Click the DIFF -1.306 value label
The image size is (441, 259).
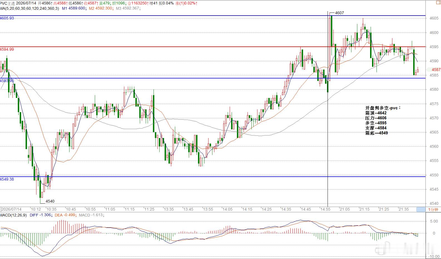pyautogui.click(x=41, y=215)
